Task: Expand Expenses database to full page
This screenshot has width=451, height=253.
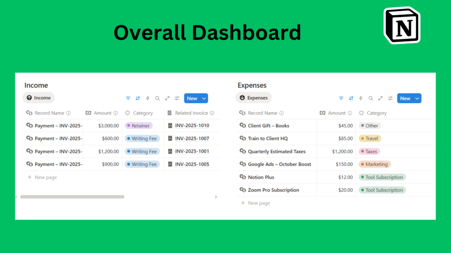Action: 380,99
